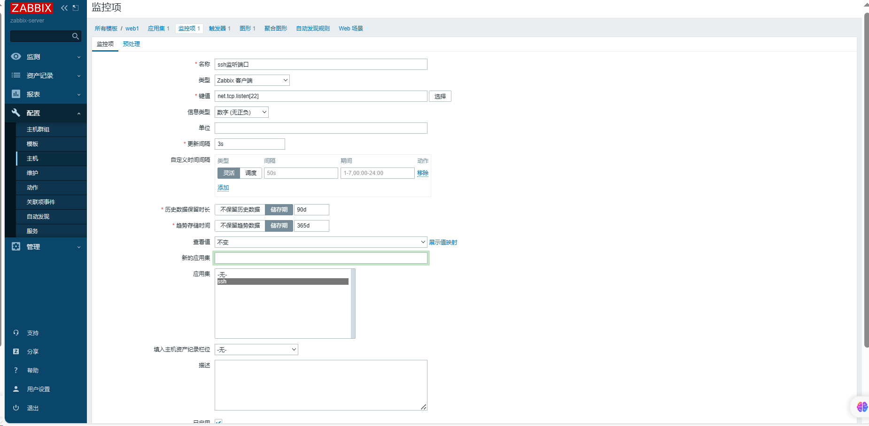Click the 分享 Z icon
Screen dimensions: 869x426
16,351
